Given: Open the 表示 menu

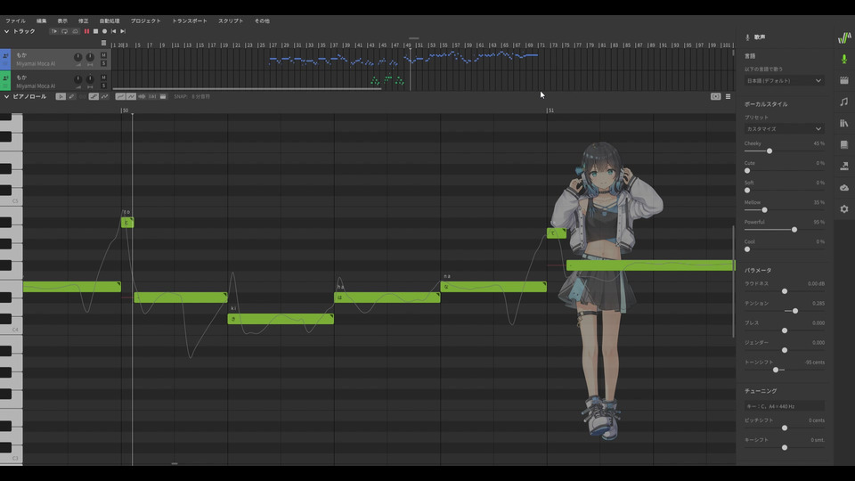Looking at the screenshot, I should point(62,20).
